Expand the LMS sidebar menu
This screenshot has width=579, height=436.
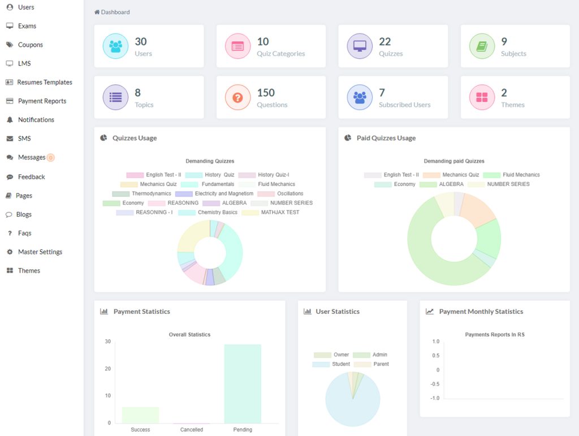coord(24,63)
